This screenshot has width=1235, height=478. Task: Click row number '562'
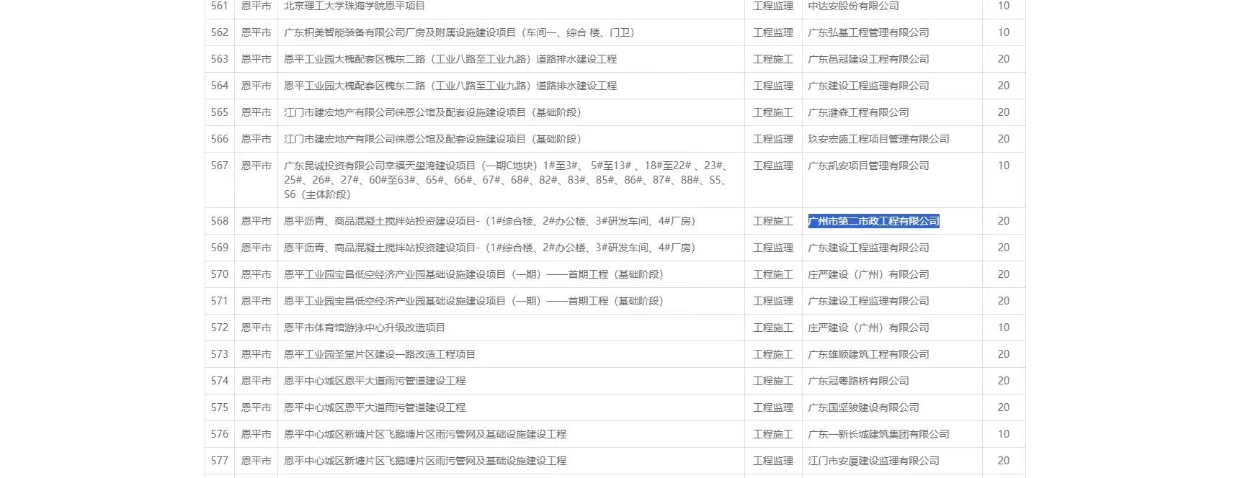[220, 32]
